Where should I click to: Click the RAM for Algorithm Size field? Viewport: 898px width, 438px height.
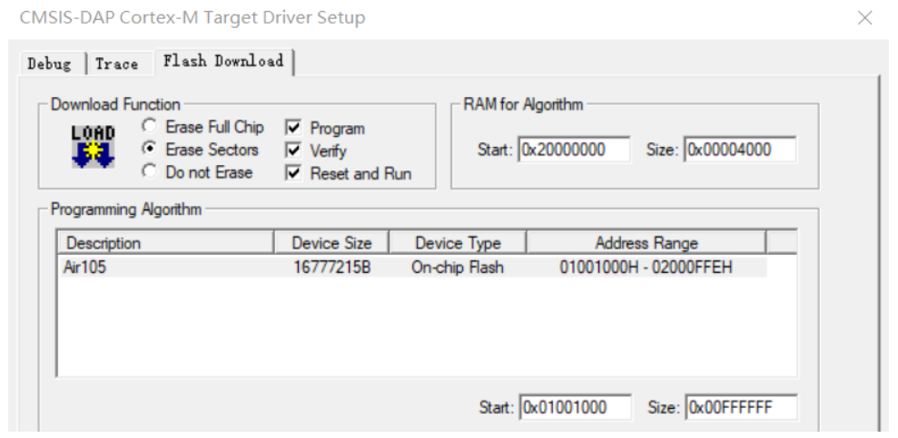click(740, 150)
